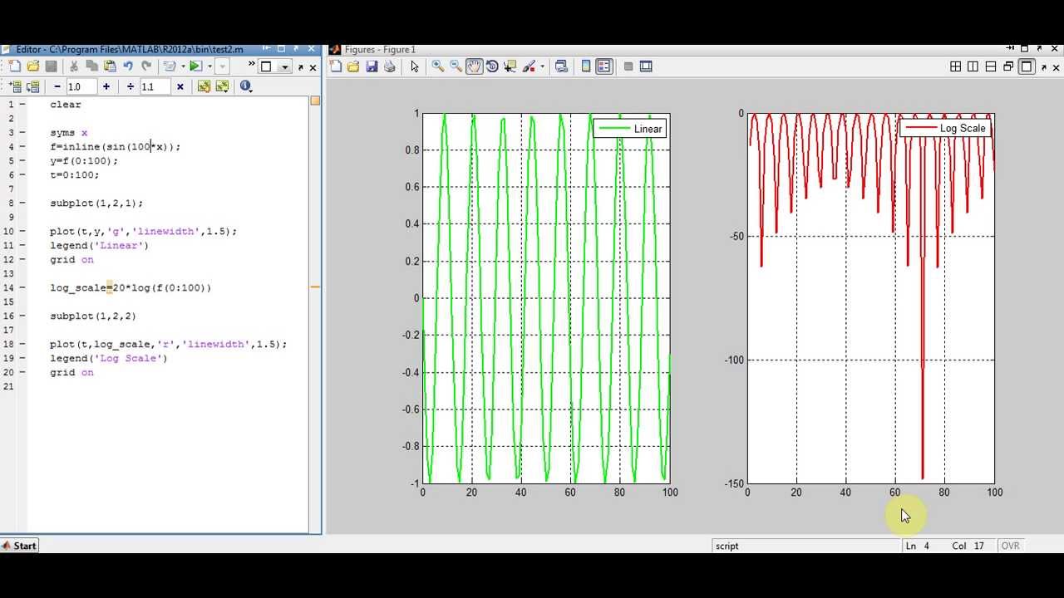
Task: Click code line 4 with inline sin
Action: [x=115, y=147]
